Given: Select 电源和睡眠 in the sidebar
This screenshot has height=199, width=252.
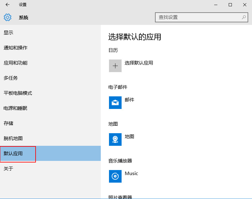Looking at the screenshot, I should point(15,108).
